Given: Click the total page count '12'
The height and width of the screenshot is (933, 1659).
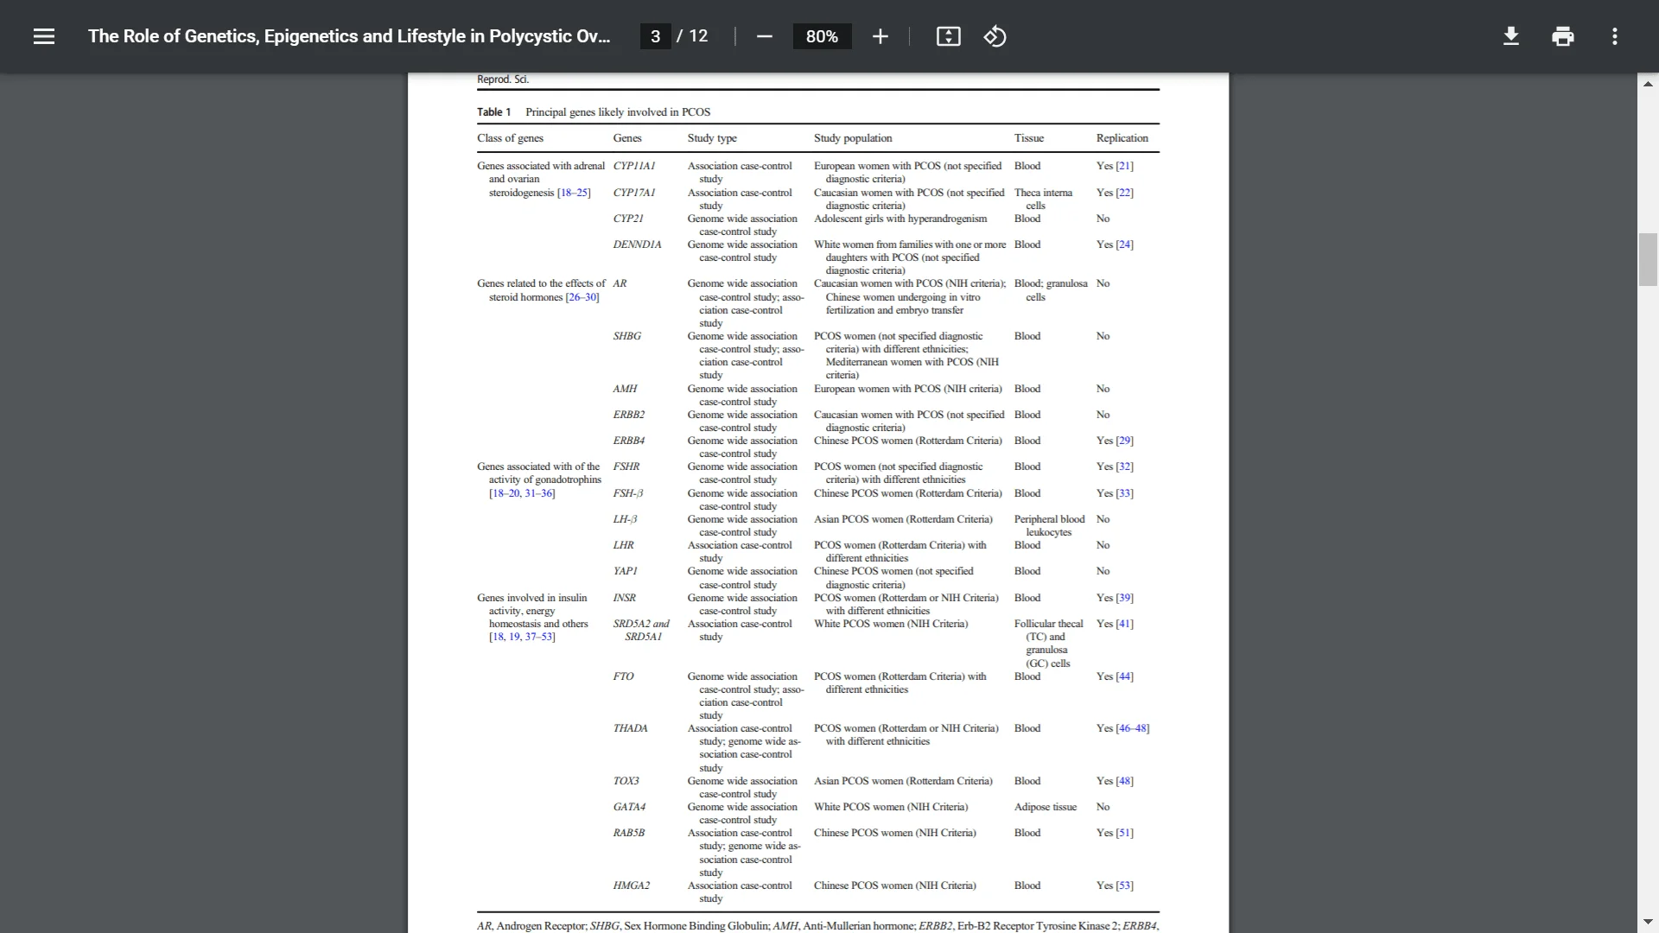Looking at the screenshot, I should click(x=698, y=36).
